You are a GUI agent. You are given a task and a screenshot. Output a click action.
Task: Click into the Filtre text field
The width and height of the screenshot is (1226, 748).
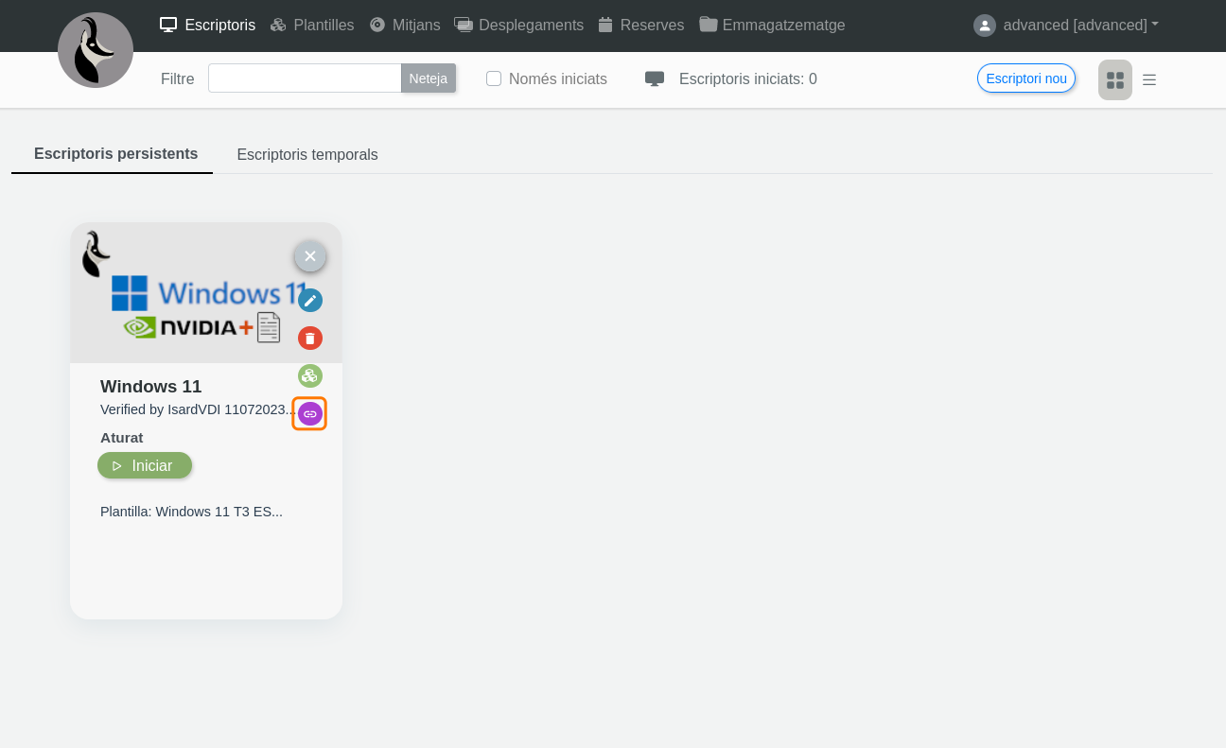coord(305,78)
